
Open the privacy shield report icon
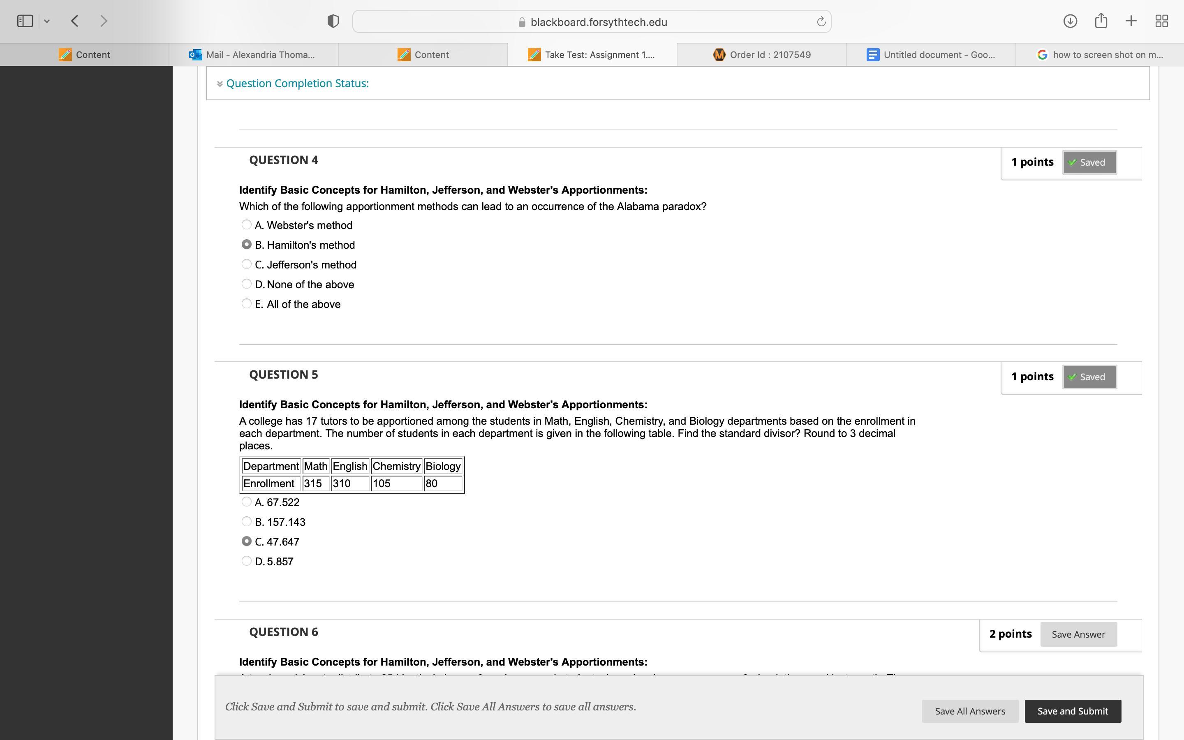pyautogui.click(x=333, y=21)
